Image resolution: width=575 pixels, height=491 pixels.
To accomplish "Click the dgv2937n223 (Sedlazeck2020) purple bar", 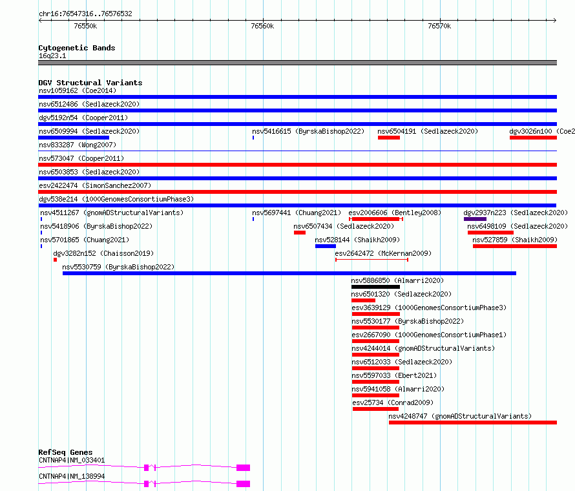I will (475, 219).
